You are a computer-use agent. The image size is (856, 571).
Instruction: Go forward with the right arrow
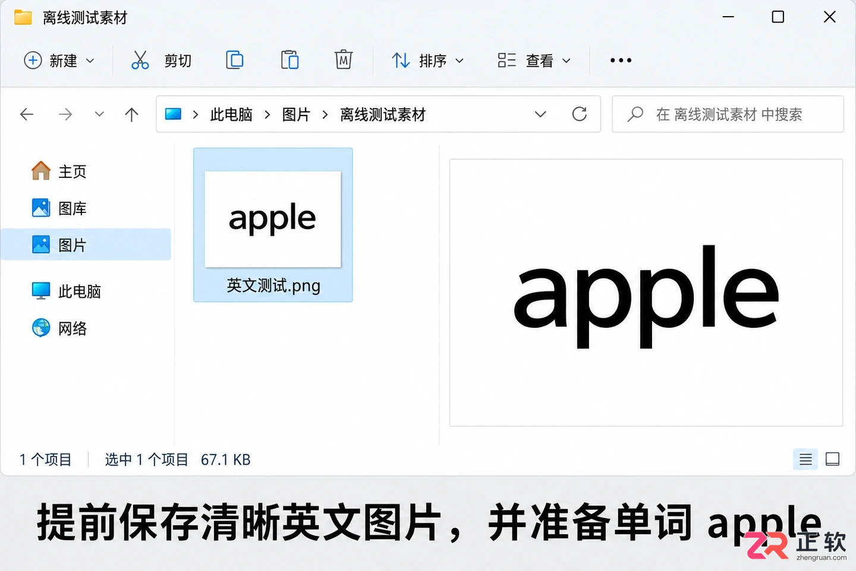pos(65,114)
